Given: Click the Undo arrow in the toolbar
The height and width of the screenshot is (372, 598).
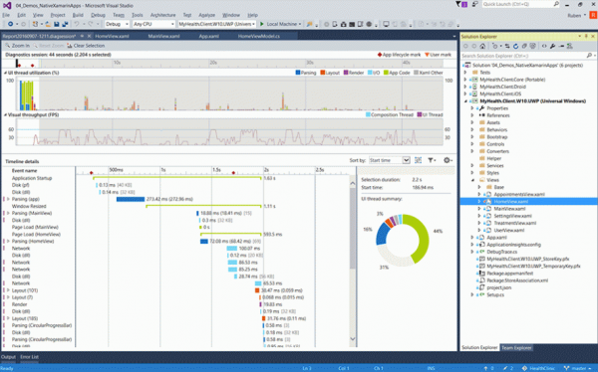Looking at the screenshot, I should (77, 24).
